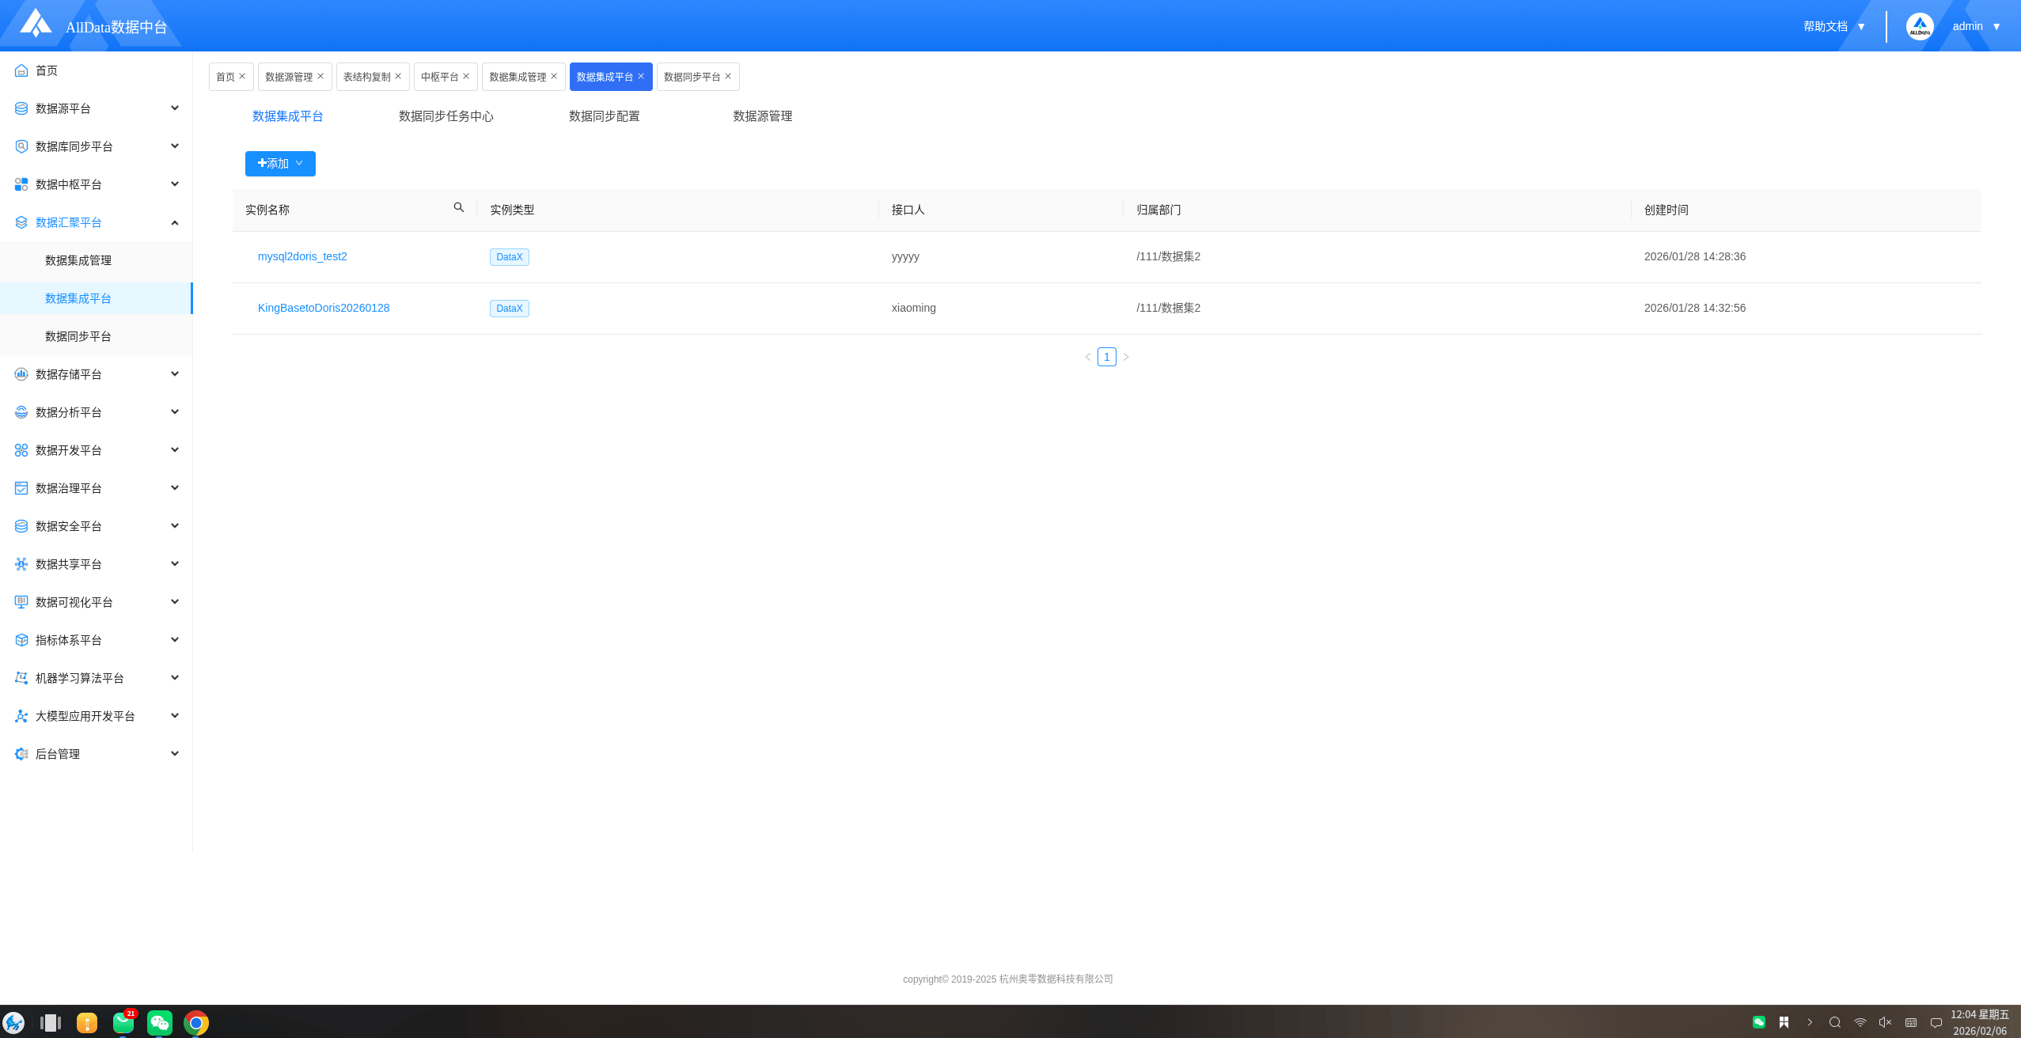
Task: Click the 数据源平台 database icon
Action: point(21,108)
